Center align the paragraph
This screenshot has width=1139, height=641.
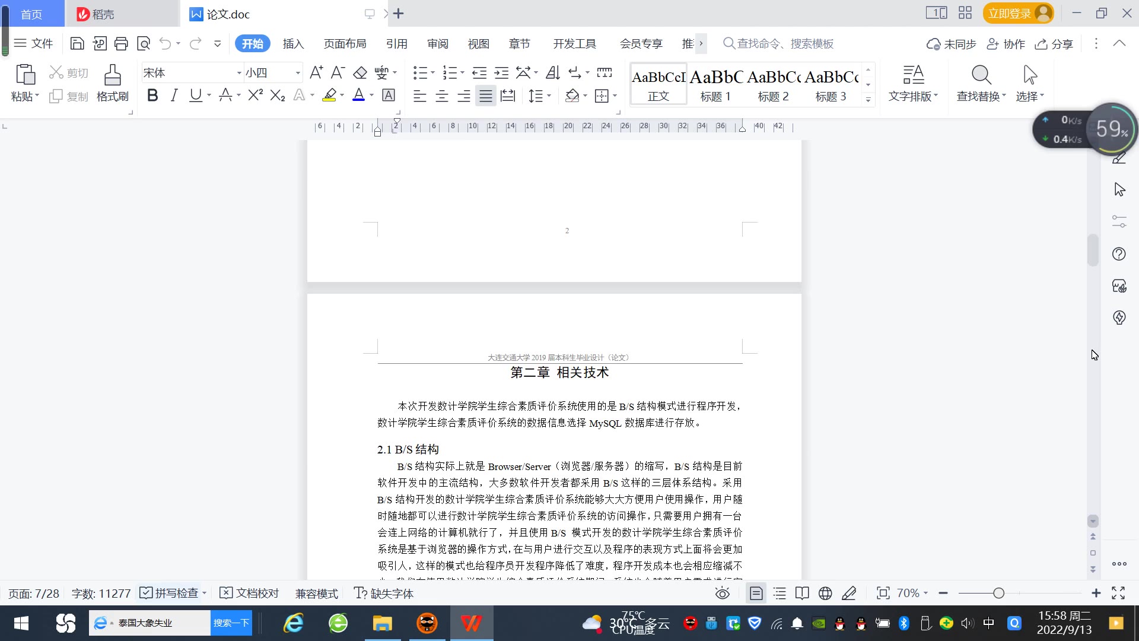tap(442, 96)
